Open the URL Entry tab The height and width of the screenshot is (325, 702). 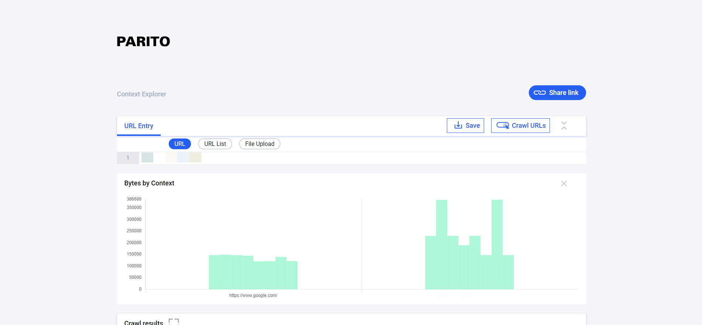tap(138, 126)
